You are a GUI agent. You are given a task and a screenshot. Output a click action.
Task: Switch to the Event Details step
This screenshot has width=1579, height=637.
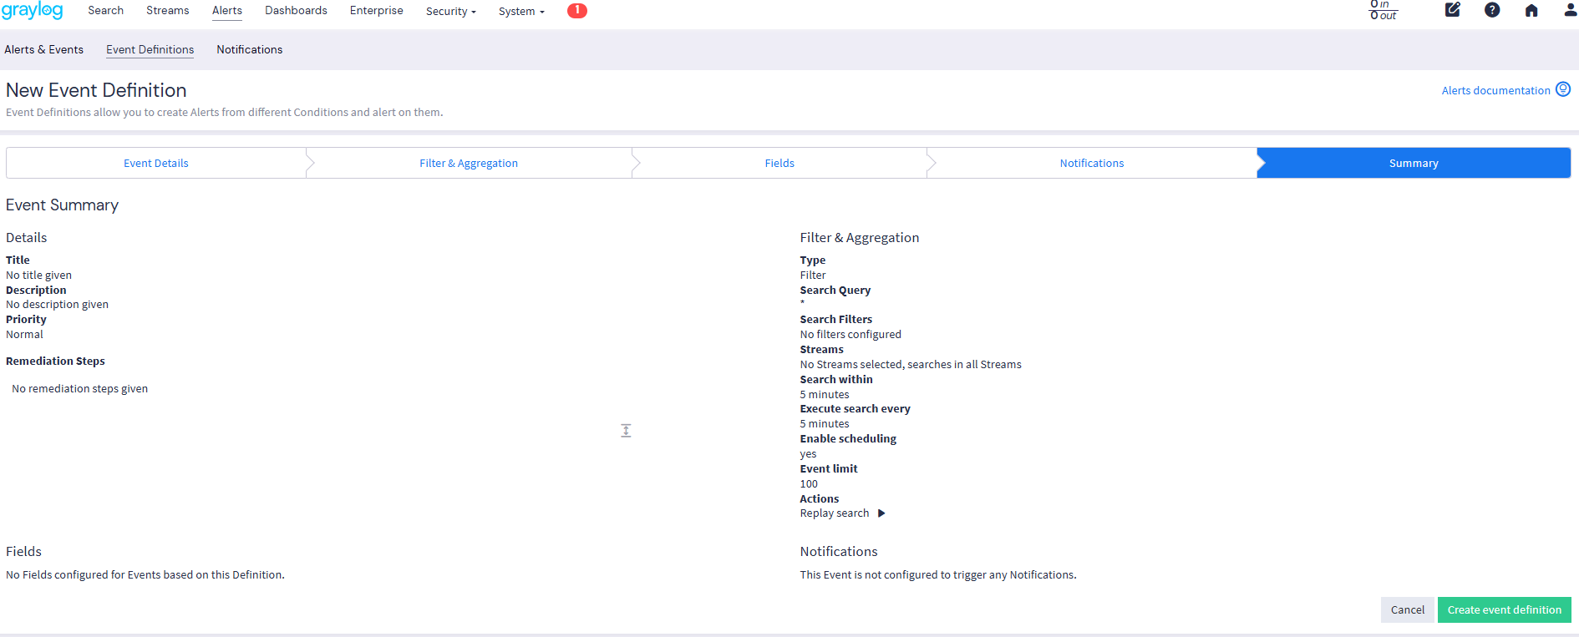coord(156,164)
